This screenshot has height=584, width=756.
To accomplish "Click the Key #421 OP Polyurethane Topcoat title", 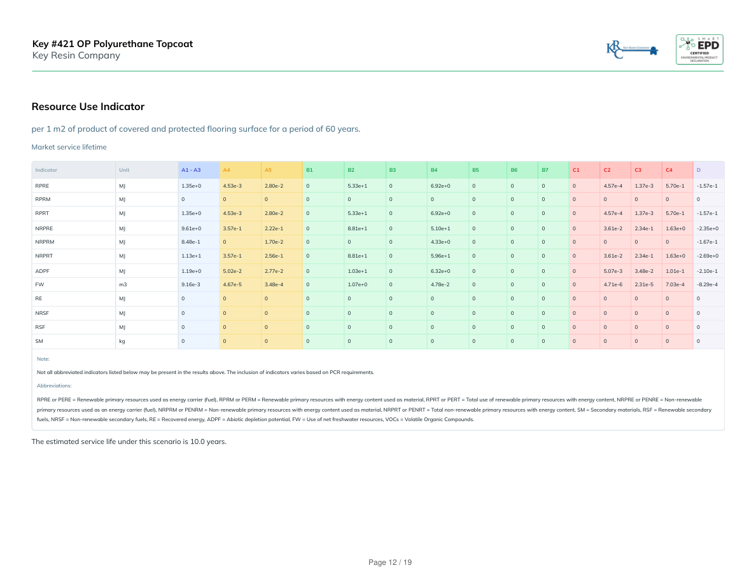I will (112, 44).
